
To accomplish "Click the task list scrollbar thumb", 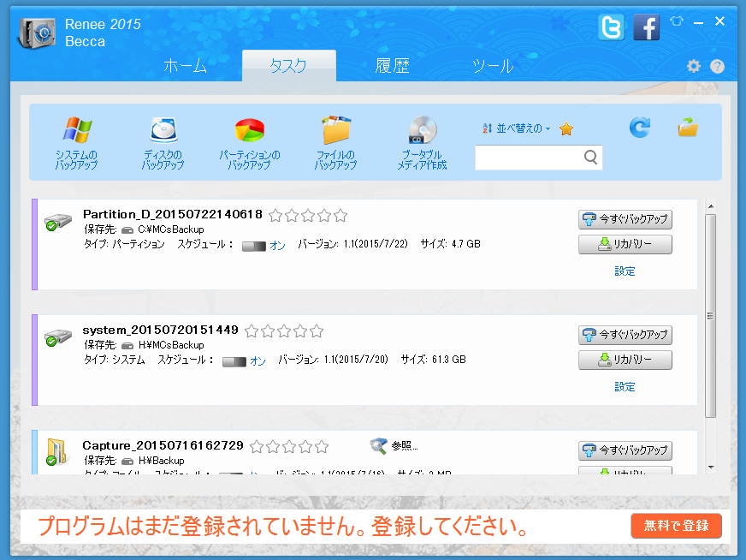I will tap(710, 316).
